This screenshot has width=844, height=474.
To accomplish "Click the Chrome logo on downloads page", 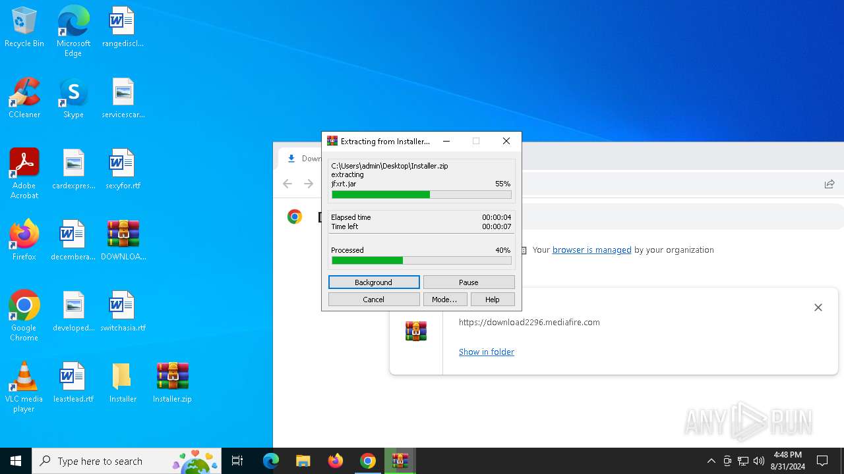I will [295, 217].
